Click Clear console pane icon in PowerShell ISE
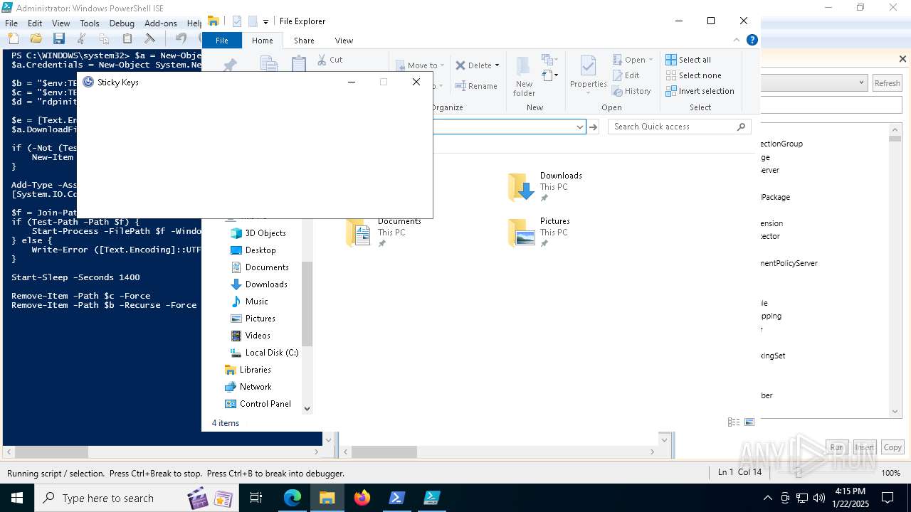This screenshot has width=911, height=512. (150, 38)
